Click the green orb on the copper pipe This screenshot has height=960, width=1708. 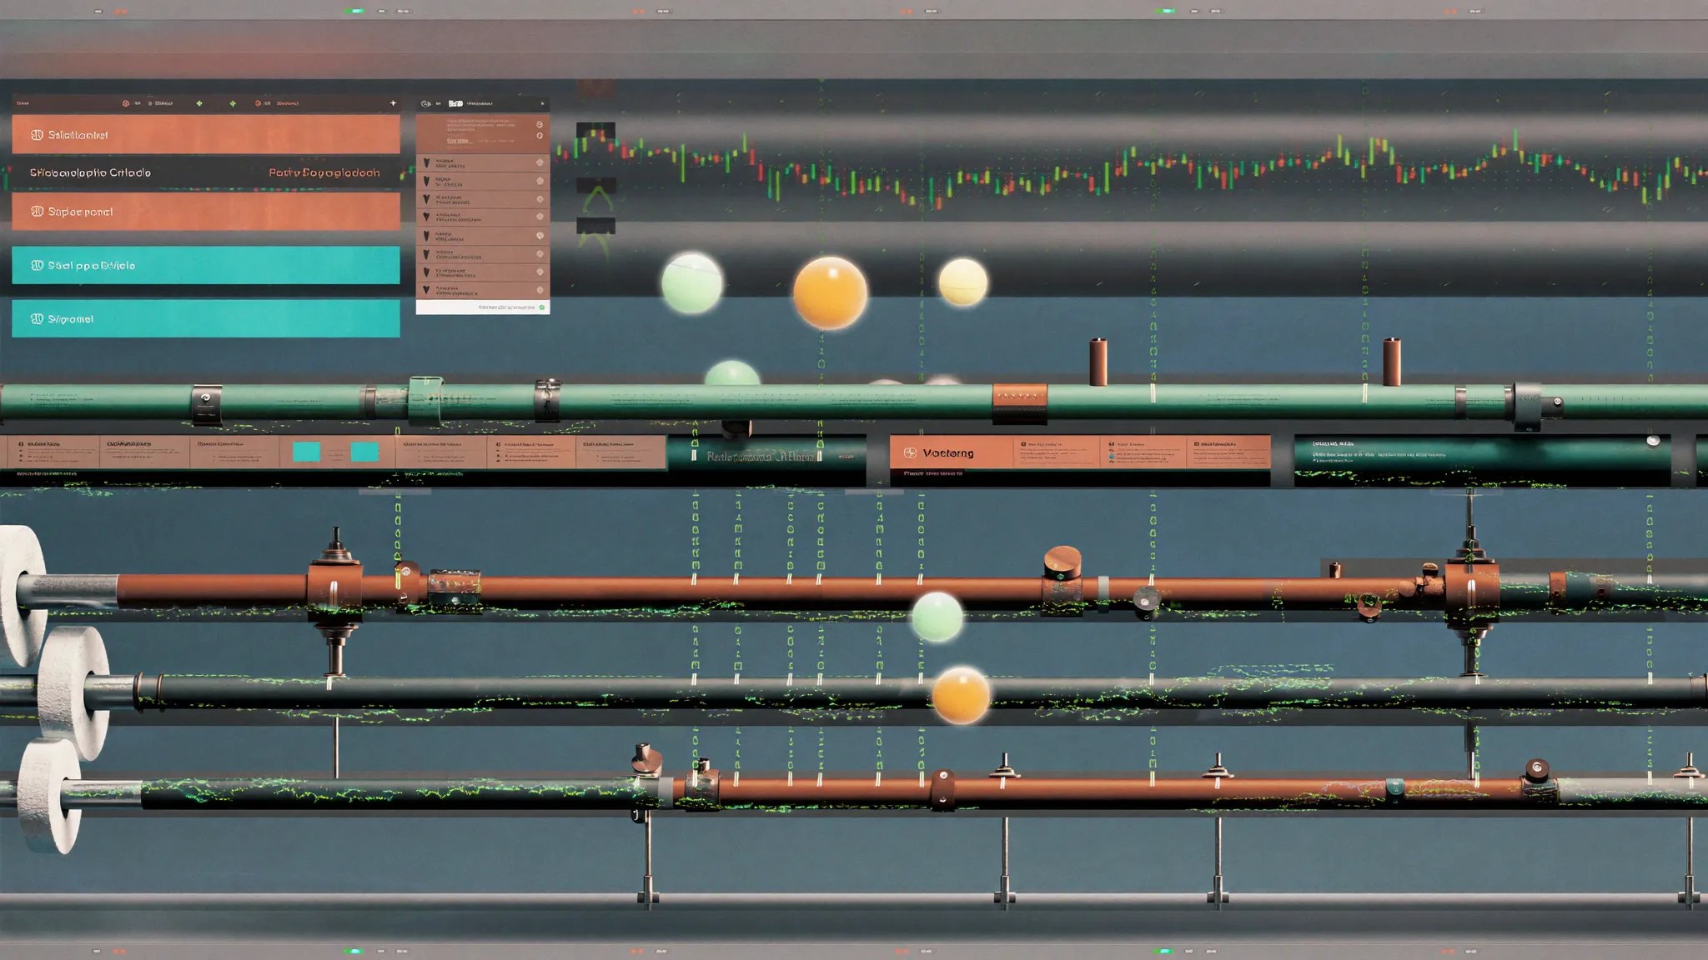[x=937, y=617]
